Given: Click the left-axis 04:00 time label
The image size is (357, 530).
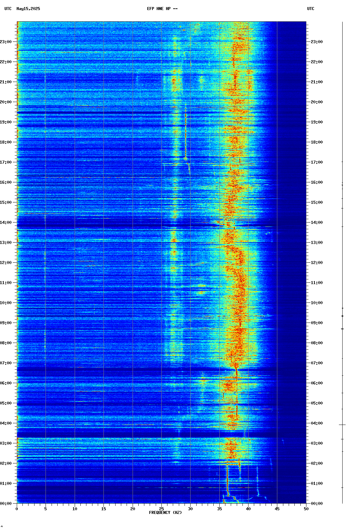Looking at the screenshot, I should pos(6,423).
